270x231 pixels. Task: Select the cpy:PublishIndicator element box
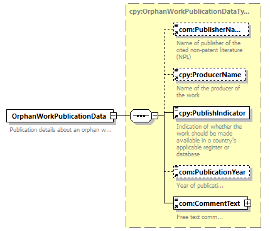(x=212, y=113)
